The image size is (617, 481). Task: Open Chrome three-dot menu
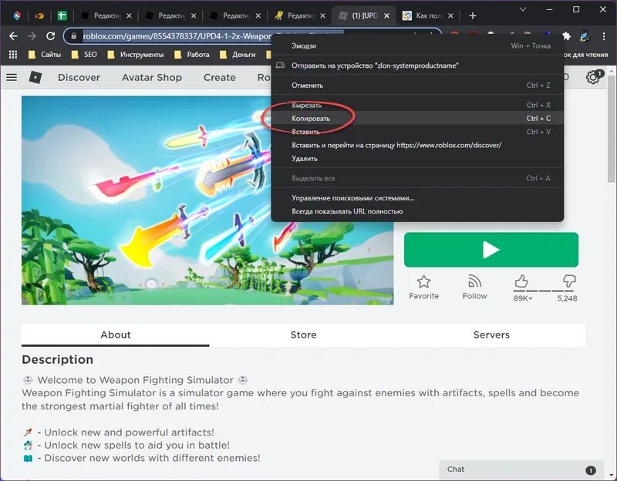[x=604, y=36]
